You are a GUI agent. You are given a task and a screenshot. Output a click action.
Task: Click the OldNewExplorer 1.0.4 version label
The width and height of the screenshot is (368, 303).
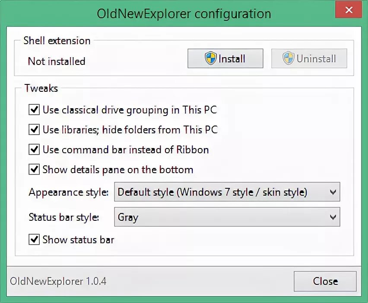[58, 281]
